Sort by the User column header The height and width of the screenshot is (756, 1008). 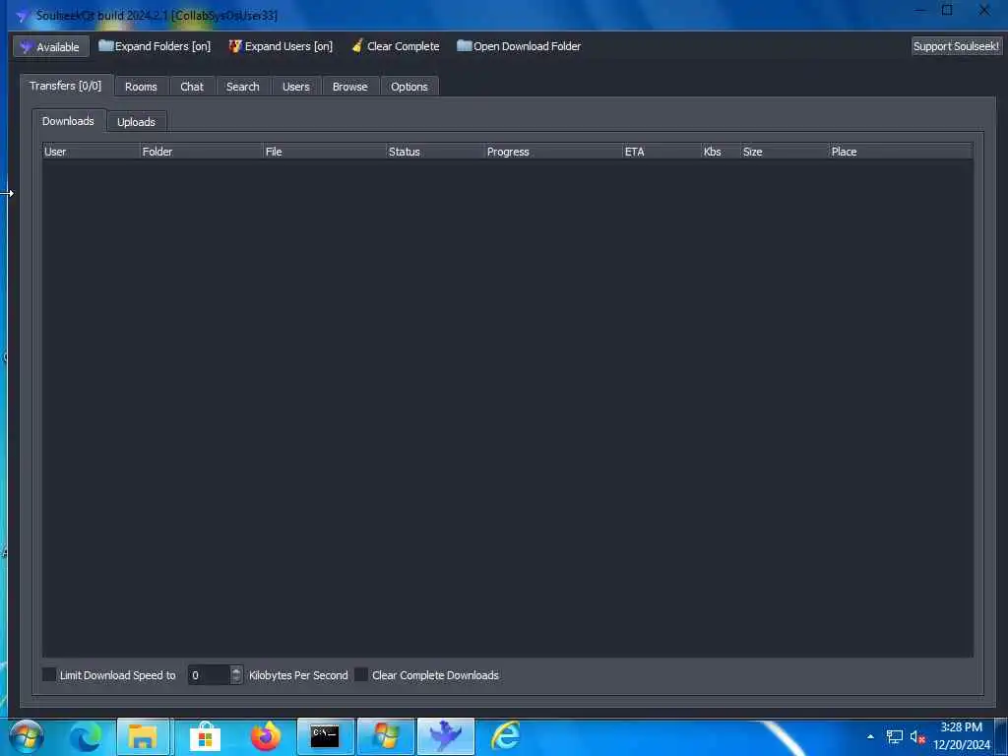(92, 152)
